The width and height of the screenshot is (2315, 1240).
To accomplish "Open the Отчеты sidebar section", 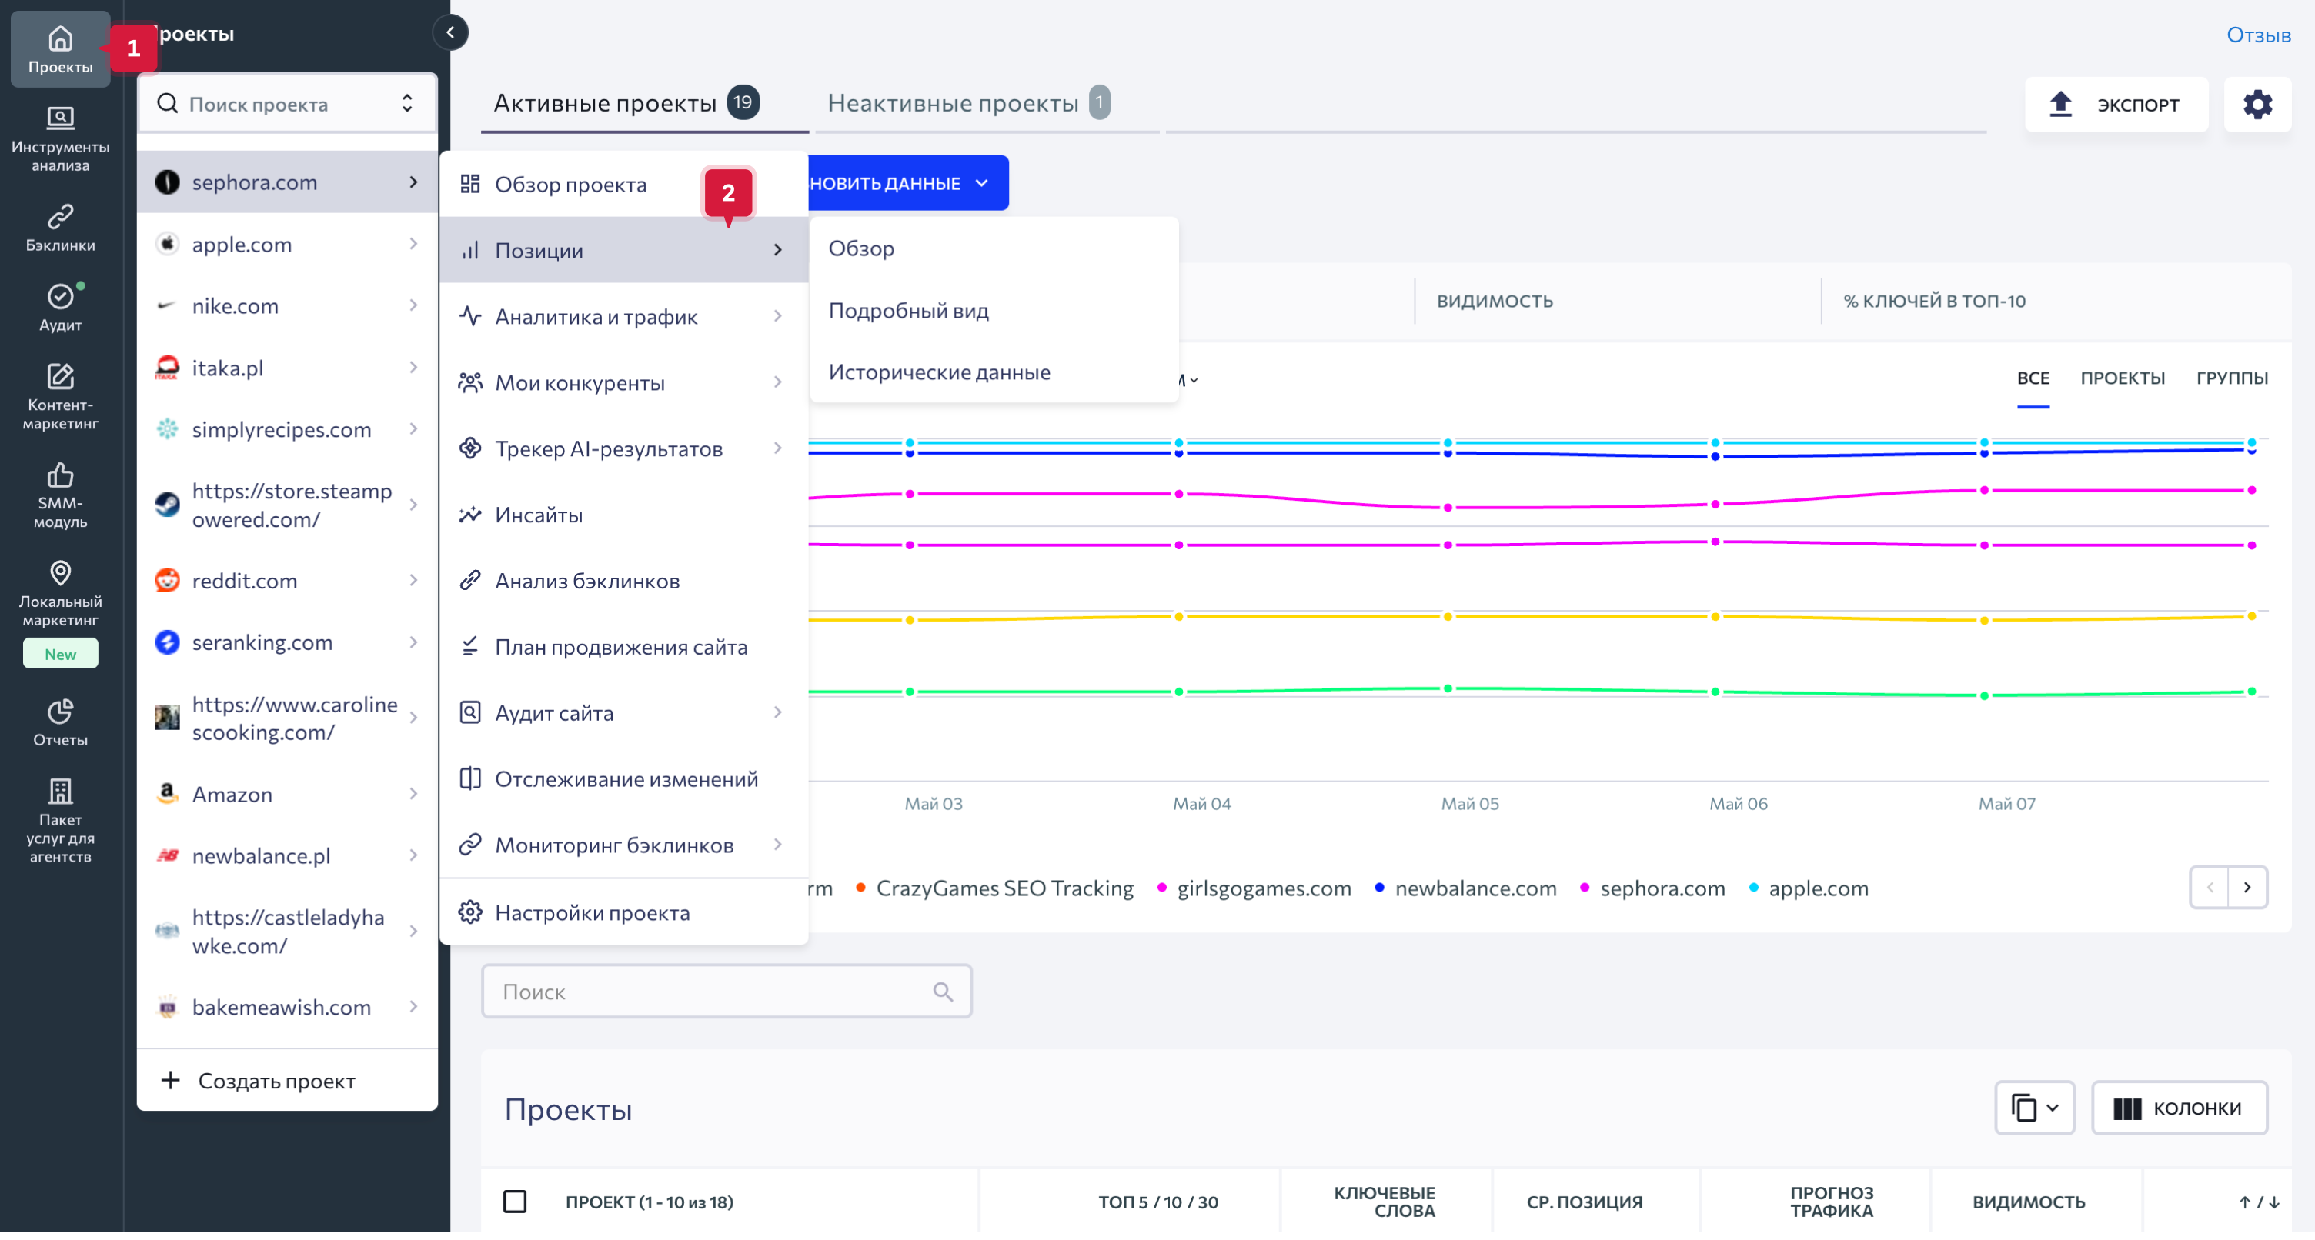I will pyautogui.click(x=60, y=722).
